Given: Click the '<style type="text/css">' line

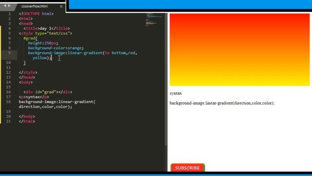Looking at the screenshot, I should click(x=45, y=33).
